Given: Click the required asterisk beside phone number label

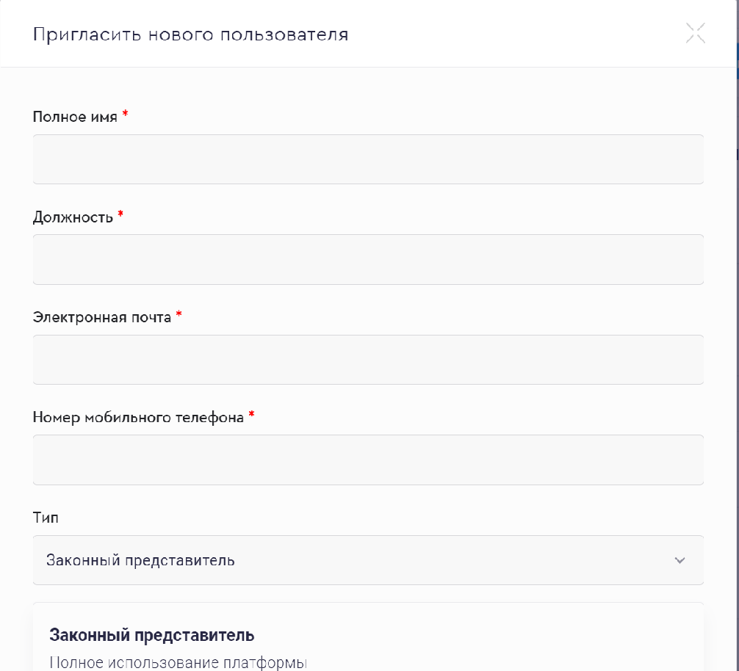Looking at the screenshot, I should [x=251, y=416].
